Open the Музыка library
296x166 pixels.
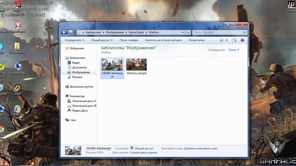click(x=75, y=77)
